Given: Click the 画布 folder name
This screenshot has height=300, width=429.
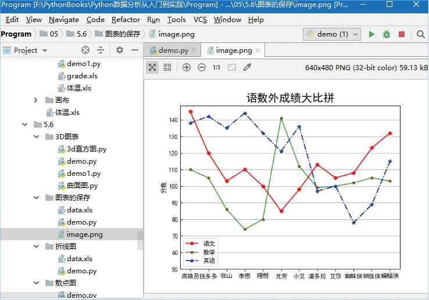Looking at the screenshot, I should (62, 100).
